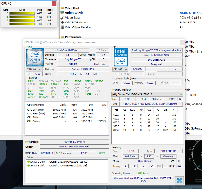This screenshot has width=202, height=189.
Task: Click the Core 3 clock bar
Action: 22,24
